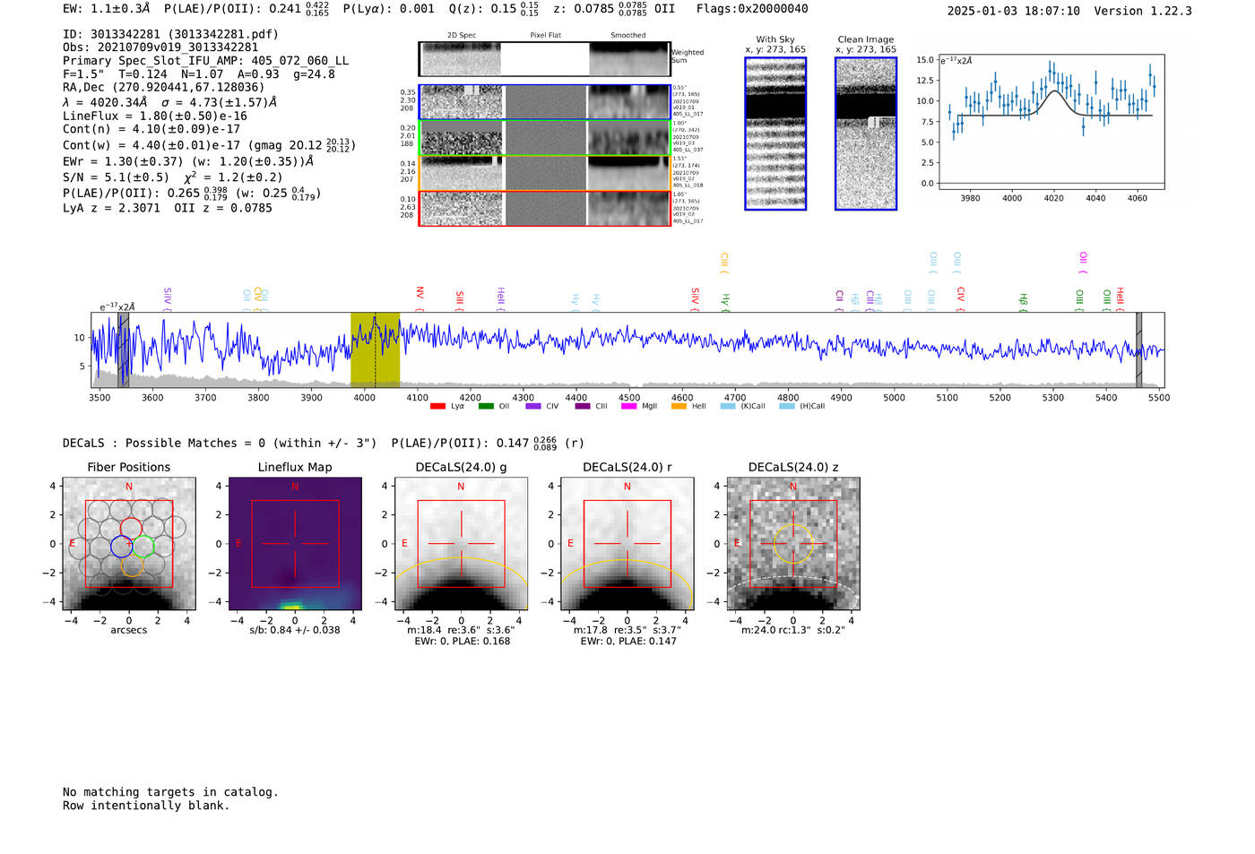Click the red-bordered fiber spectrum row

(x=545, y=208)
